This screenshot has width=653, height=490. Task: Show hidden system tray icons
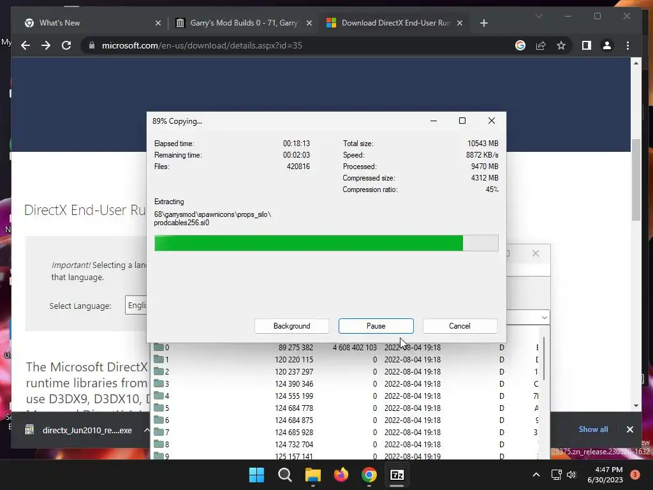536,475
